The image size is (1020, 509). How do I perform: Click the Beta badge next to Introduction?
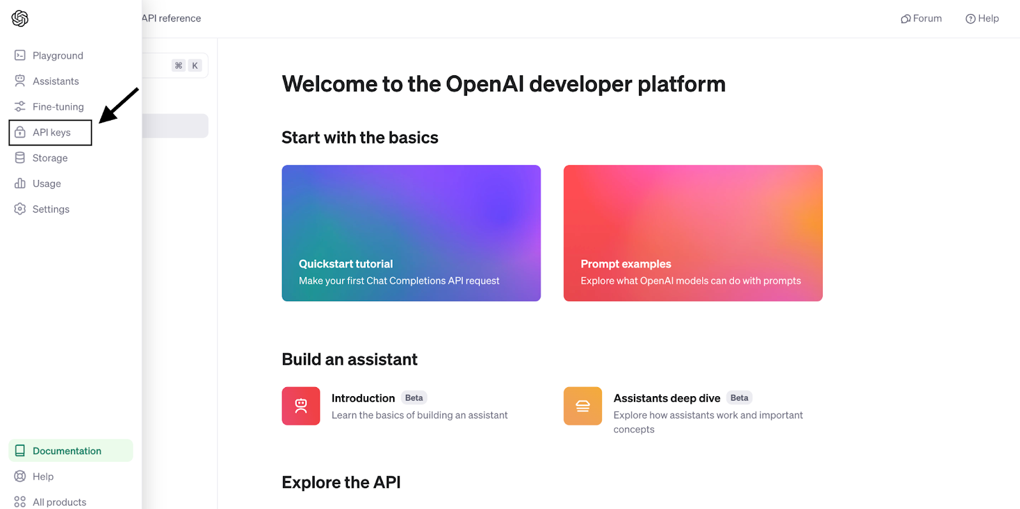pyautogui.click(x=414, y=397)
